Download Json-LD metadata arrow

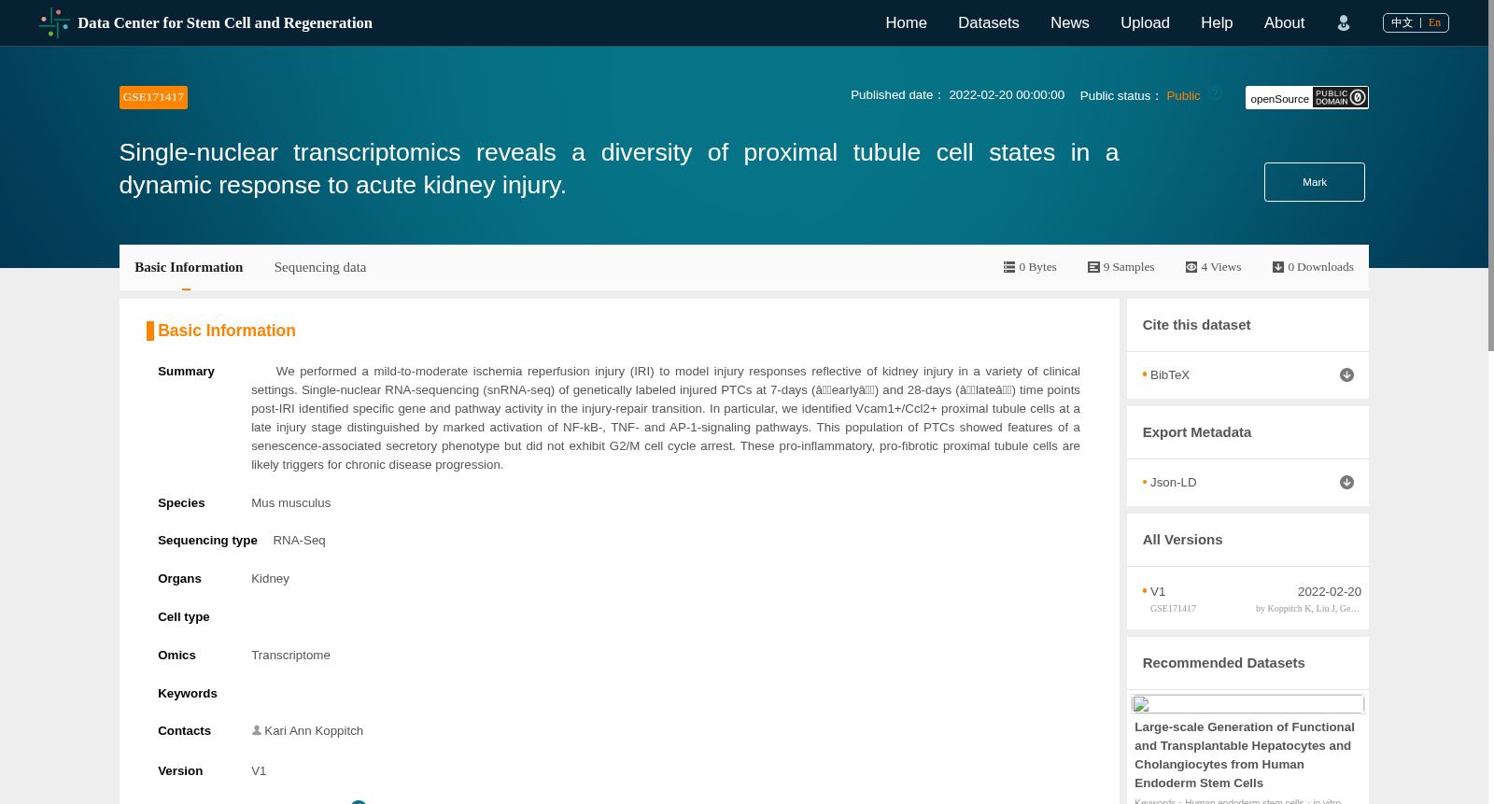[x=1346, y=482]
